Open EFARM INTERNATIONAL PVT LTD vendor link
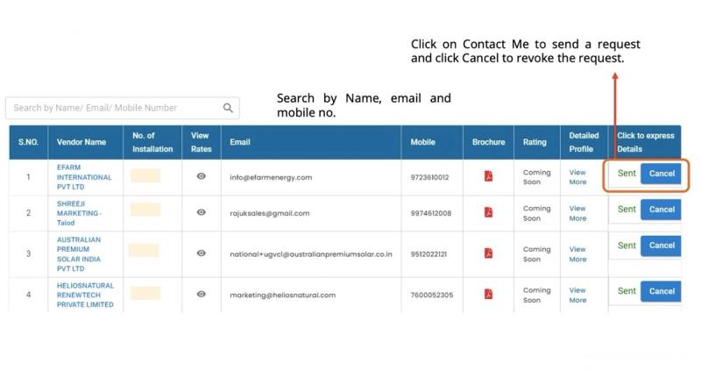 [84, 177]
